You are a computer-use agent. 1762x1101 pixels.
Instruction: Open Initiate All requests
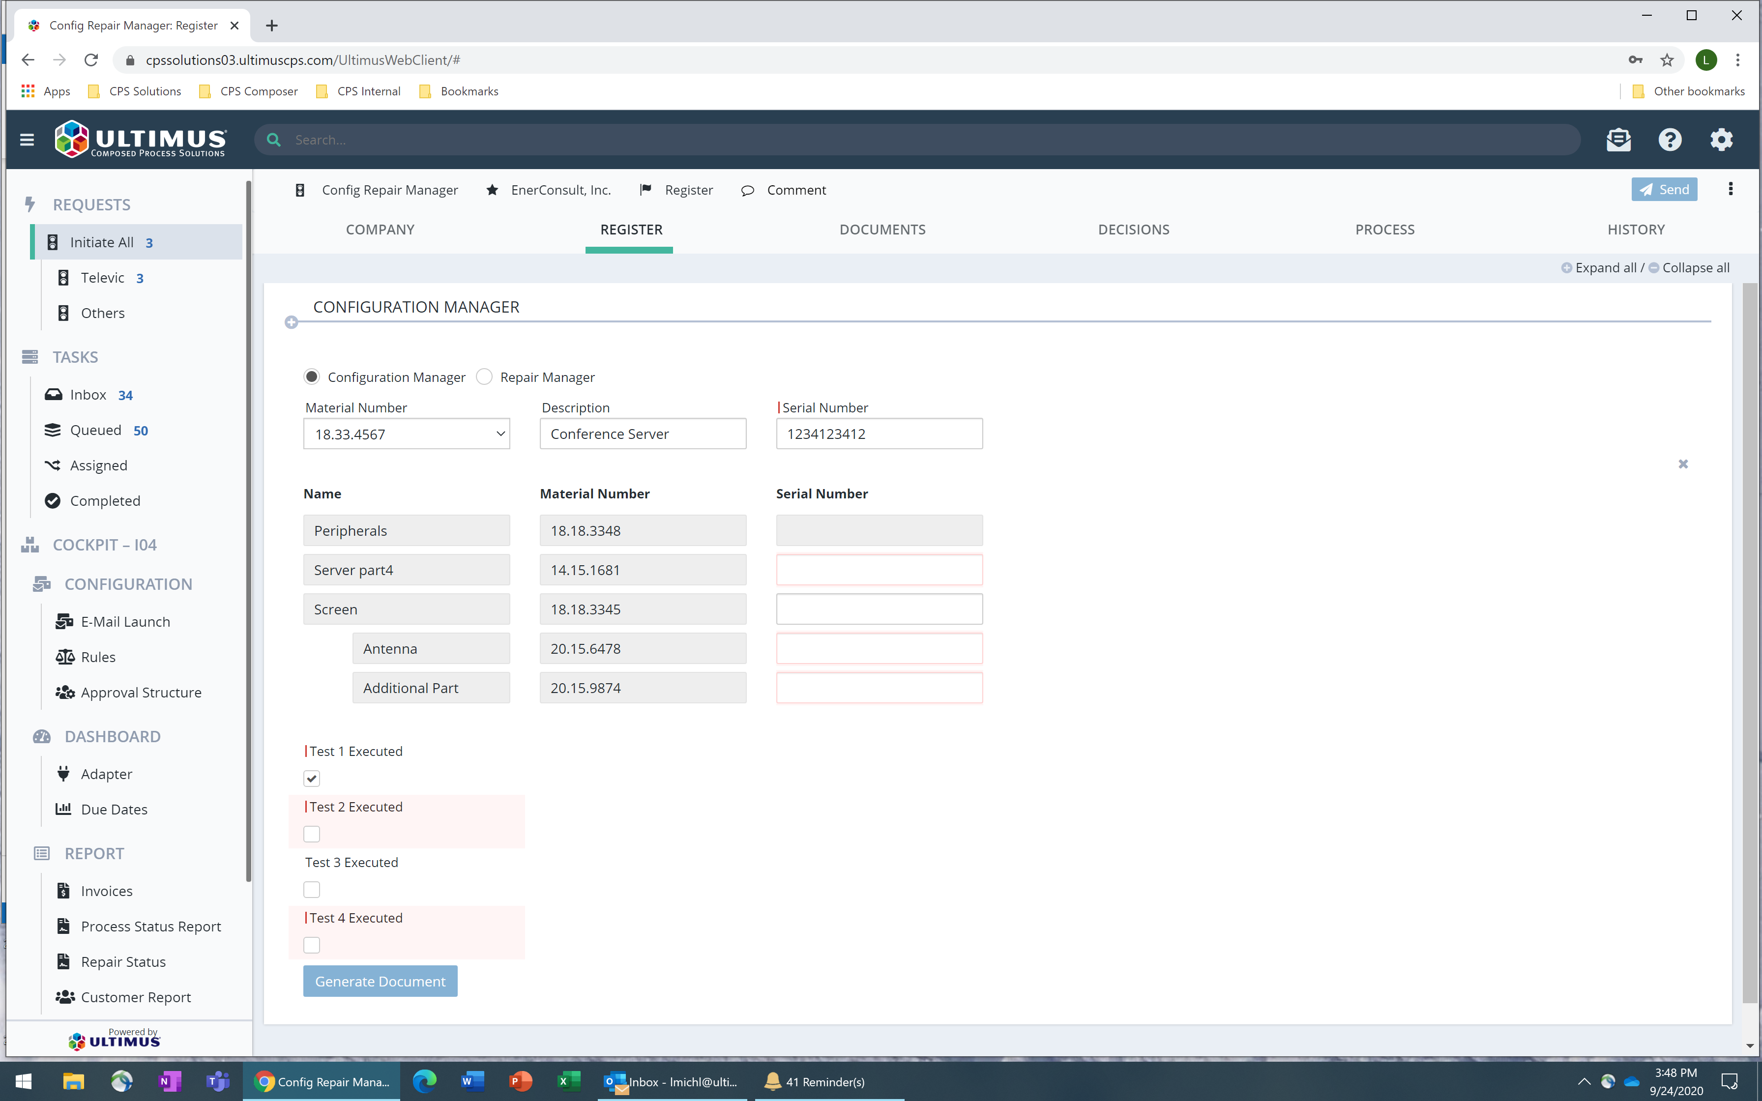(137, 242)
